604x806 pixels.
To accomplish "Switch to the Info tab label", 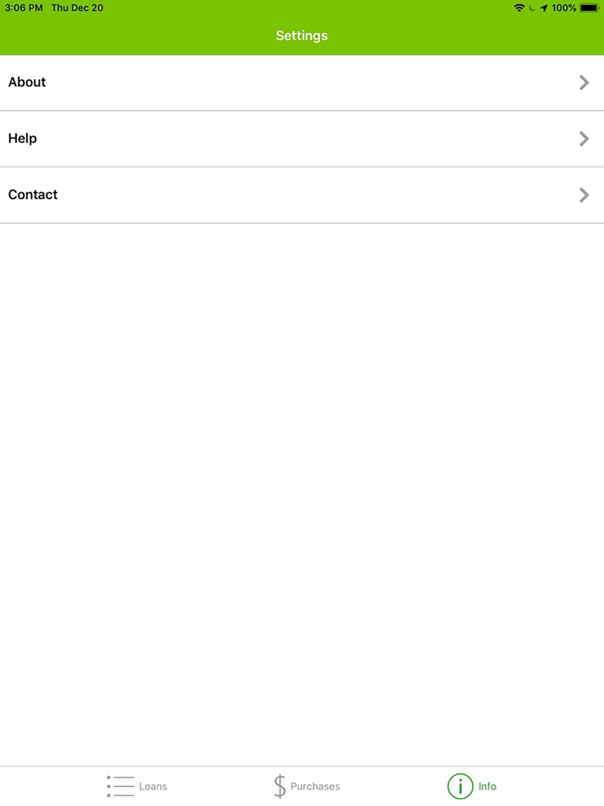I will click(487, 786).
